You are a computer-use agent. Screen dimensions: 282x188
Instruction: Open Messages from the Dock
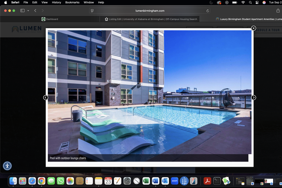pyautogui.click(x=51, y=181)
